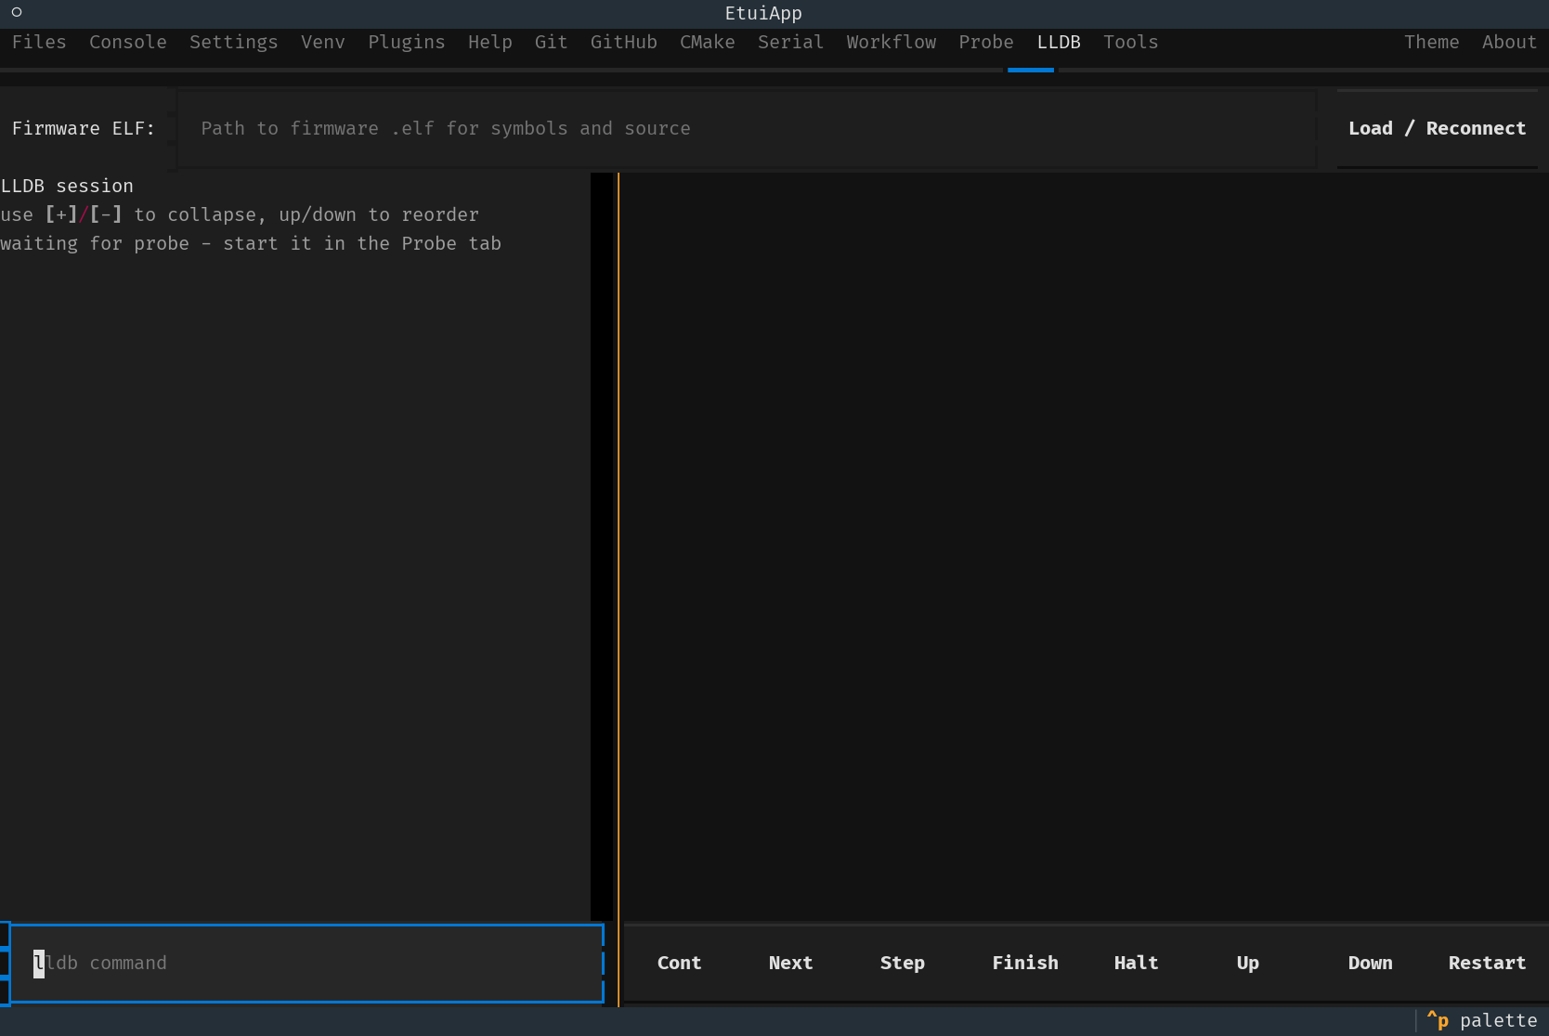This screenshot has width=1549, height=1036.
Task: Switch to the Git tab
Action: click(552, 42)
